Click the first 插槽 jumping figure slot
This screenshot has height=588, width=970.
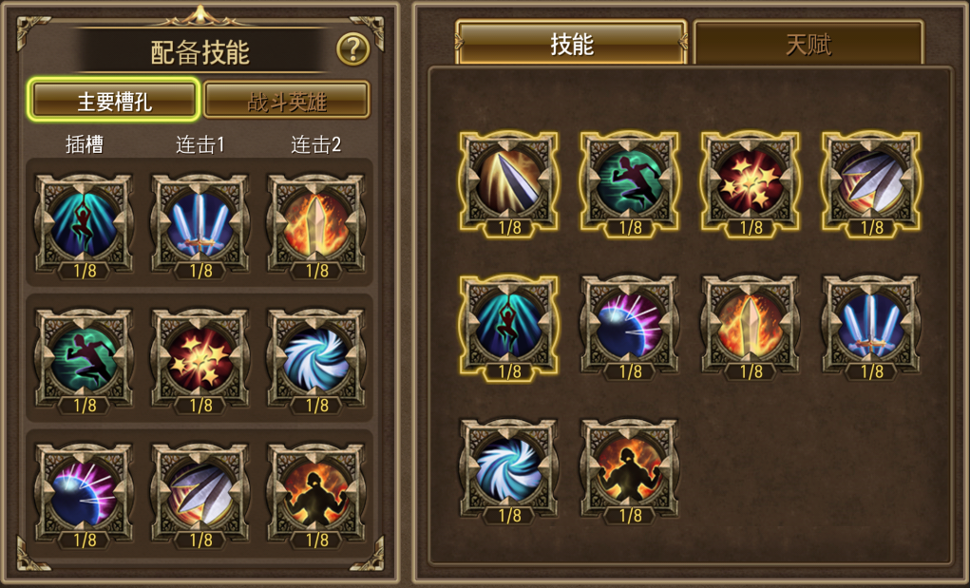click(x=85, y=225)
